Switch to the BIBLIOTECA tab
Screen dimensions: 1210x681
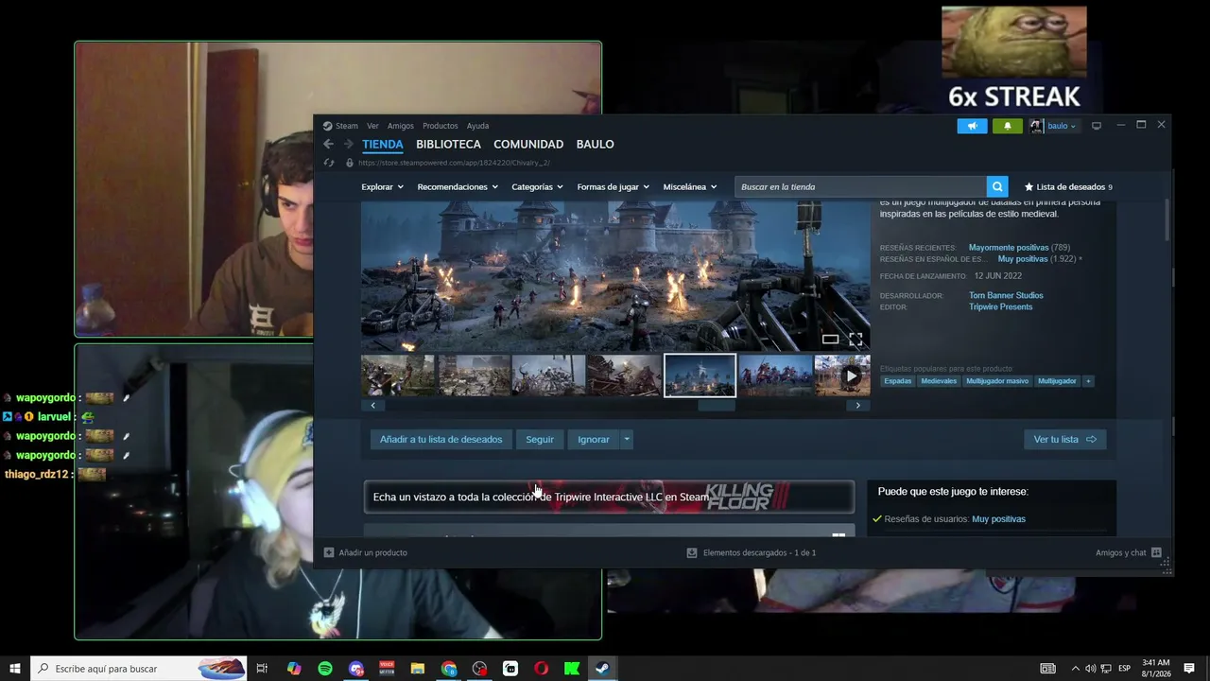[448, 144]
